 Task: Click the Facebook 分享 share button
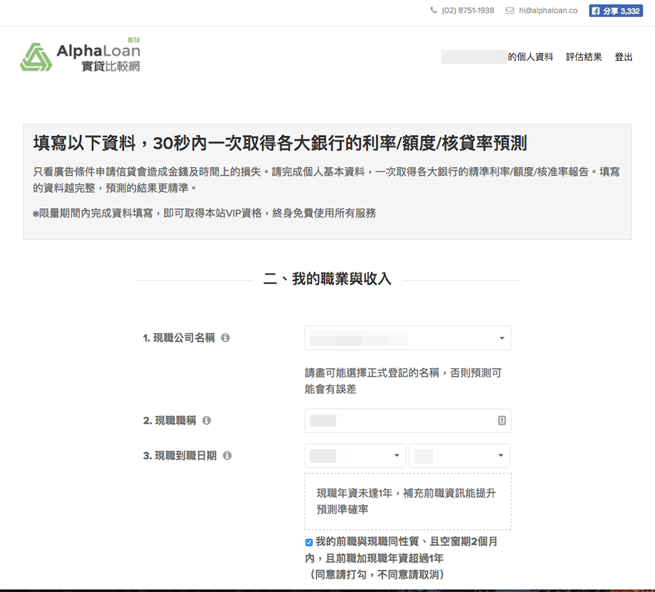pos(615,10)
